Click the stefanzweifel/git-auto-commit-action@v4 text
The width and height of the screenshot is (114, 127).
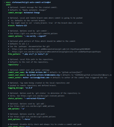(x=31, y=2)
